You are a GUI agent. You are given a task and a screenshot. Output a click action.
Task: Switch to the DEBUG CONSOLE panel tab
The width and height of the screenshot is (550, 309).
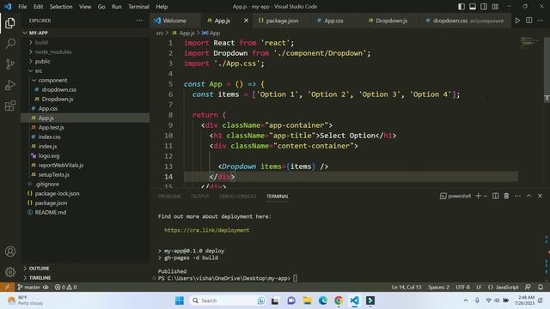pyautogui.click(x=237, y=197)
